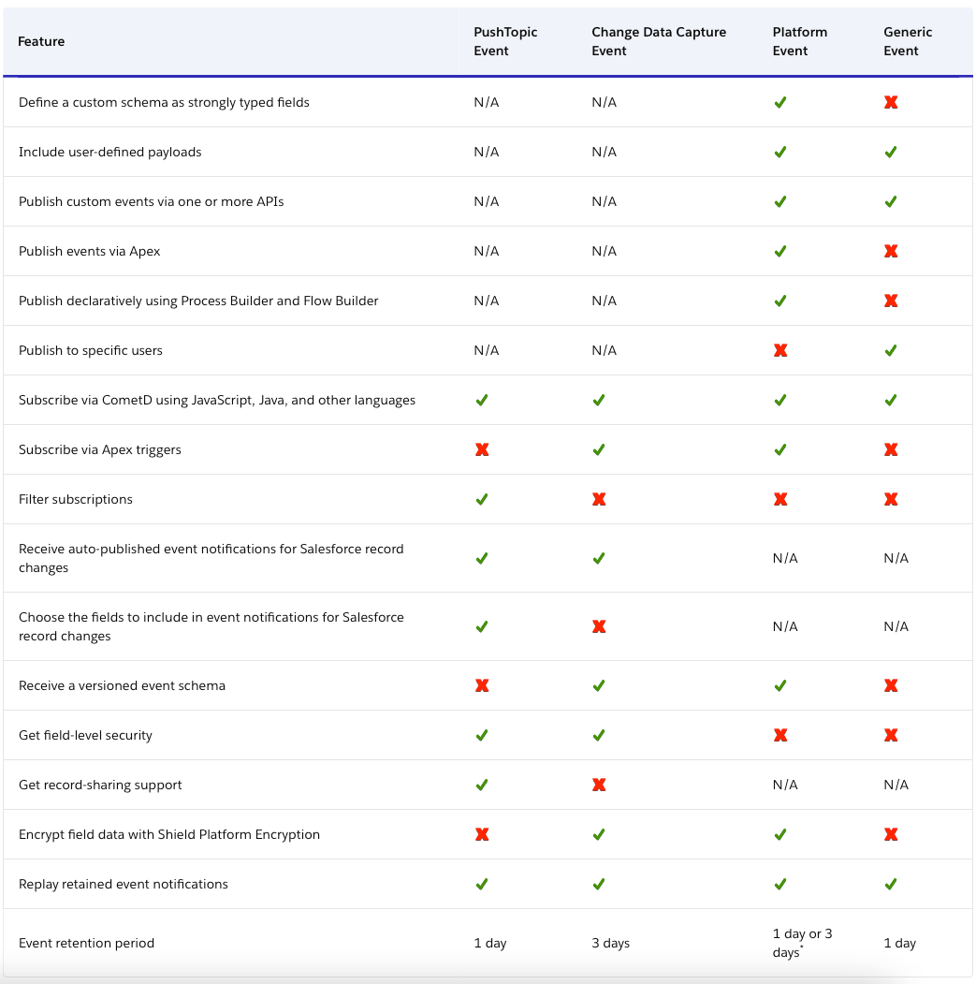The width and height of the screenshot is (976, 984).
Task: Click the red X for Filter subscriptions, Change Data Capture
Action: tap(599, 499)
